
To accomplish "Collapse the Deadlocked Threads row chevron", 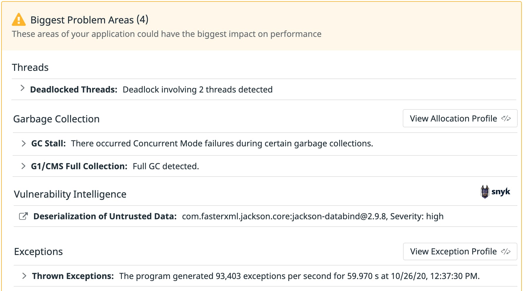I will click(23, 88).
